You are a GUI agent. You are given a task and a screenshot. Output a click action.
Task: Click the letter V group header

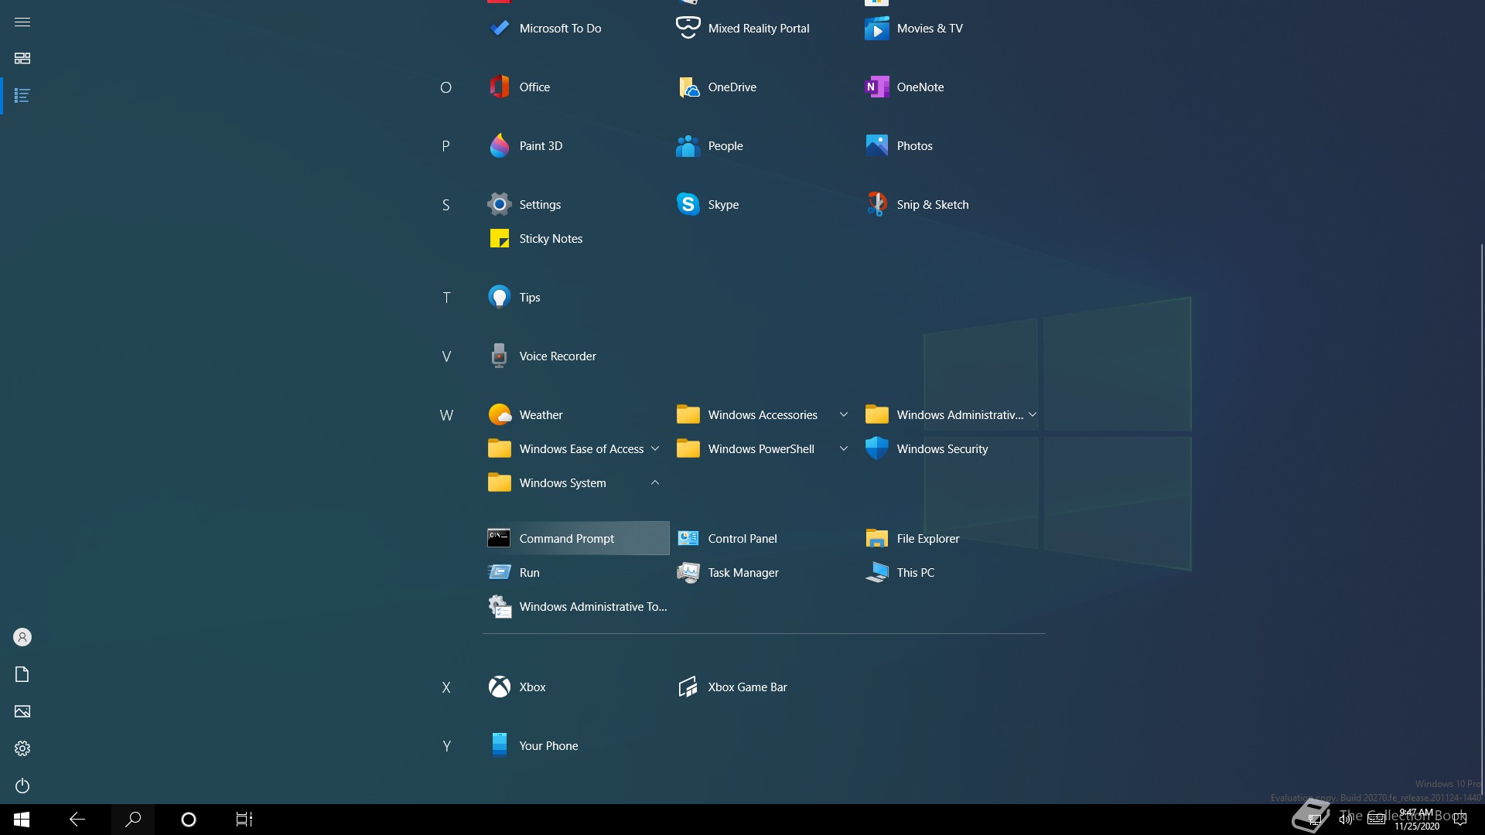point(446,356)
